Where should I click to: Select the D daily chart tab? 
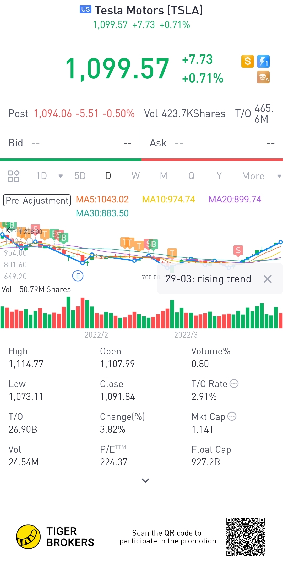pos(108,176)
